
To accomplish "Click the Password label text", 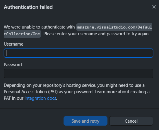I will 13,65.
